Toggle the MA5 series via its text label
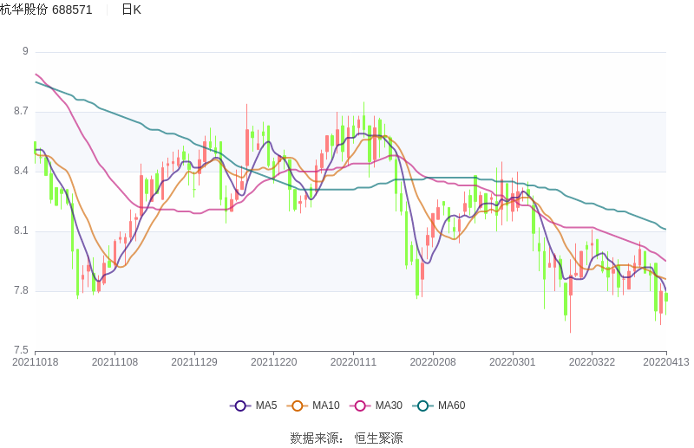 point(266,406)
